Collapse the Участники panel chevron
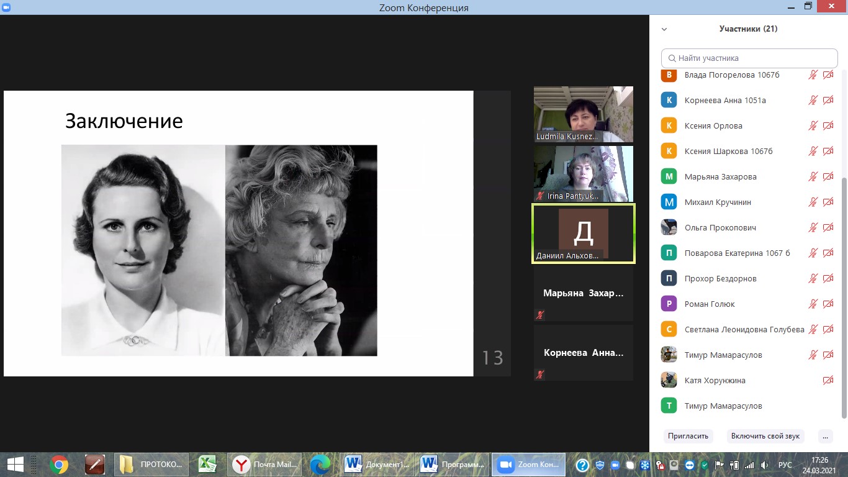848x477 pixels. click(664, 29)
